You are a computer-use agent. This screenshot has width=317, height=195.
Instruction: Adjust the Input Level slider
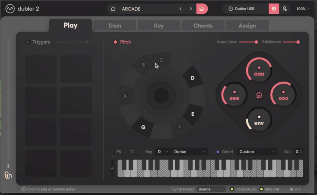click(x=248, y=42)
